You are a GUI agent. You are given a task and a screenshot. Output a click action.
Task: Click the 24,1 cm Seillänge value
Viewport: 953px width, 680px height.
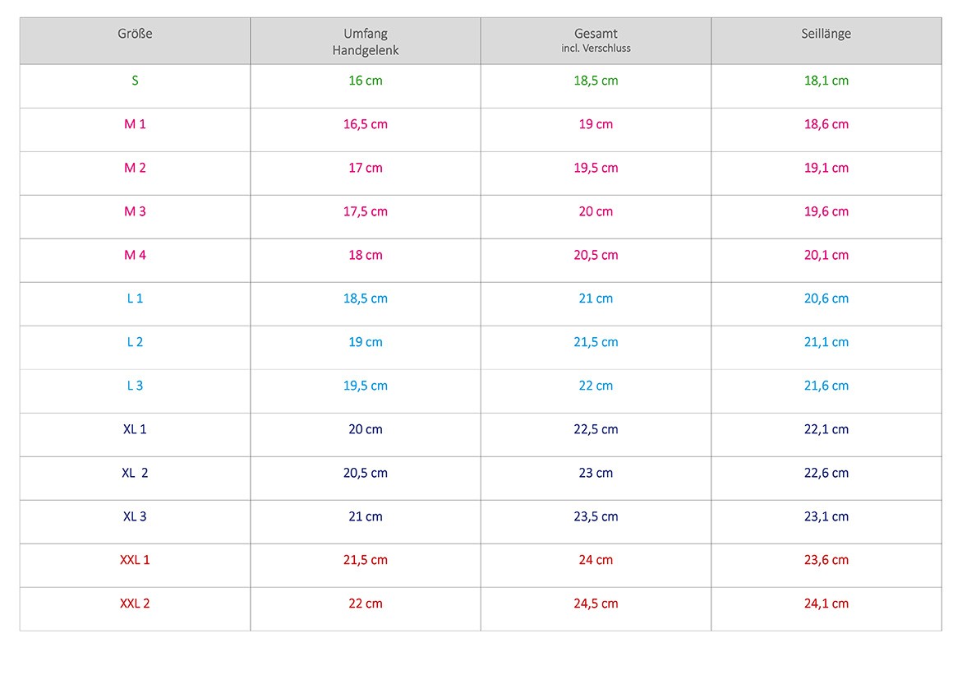[x=826, y=604]
